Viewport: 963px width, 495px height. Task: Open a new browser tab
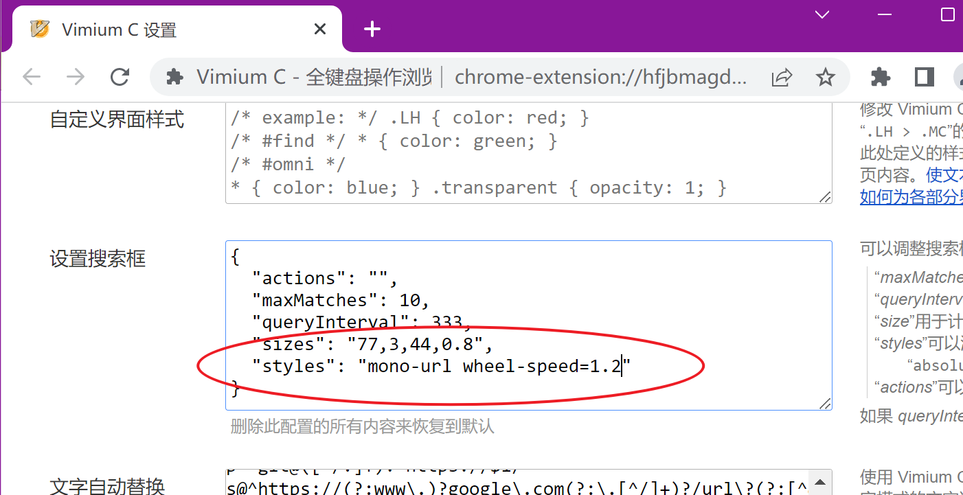372,28
